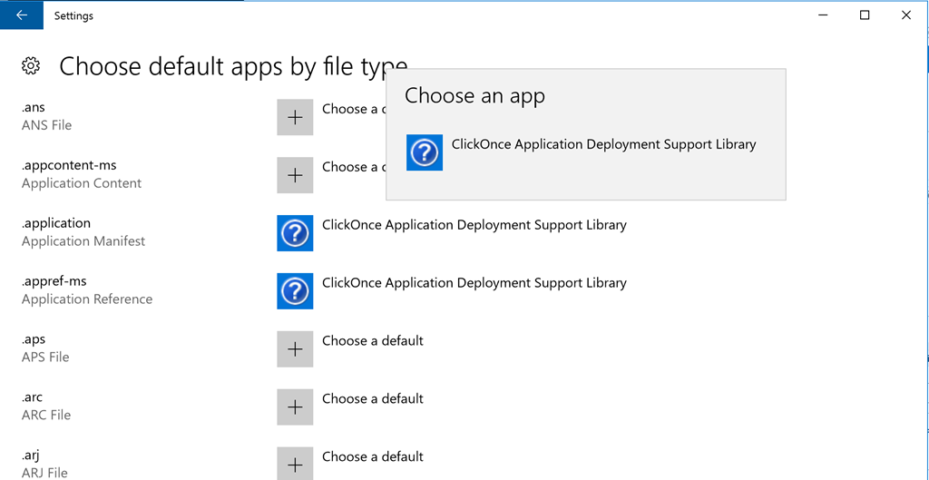Click 'Choose a default' for .arj
The height and width of the screenshot is (480, 929).
tap(373, 456)
